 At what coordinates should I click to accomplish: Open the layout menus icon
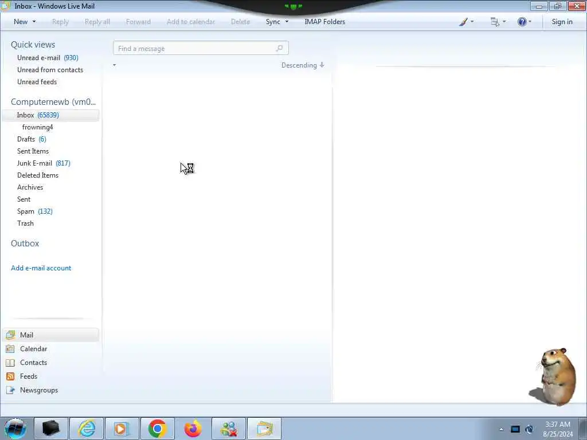click(x=495, y=22)
